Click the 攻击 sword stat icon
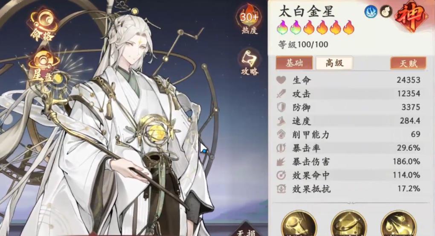435x236 pixels. coord(281,93)
